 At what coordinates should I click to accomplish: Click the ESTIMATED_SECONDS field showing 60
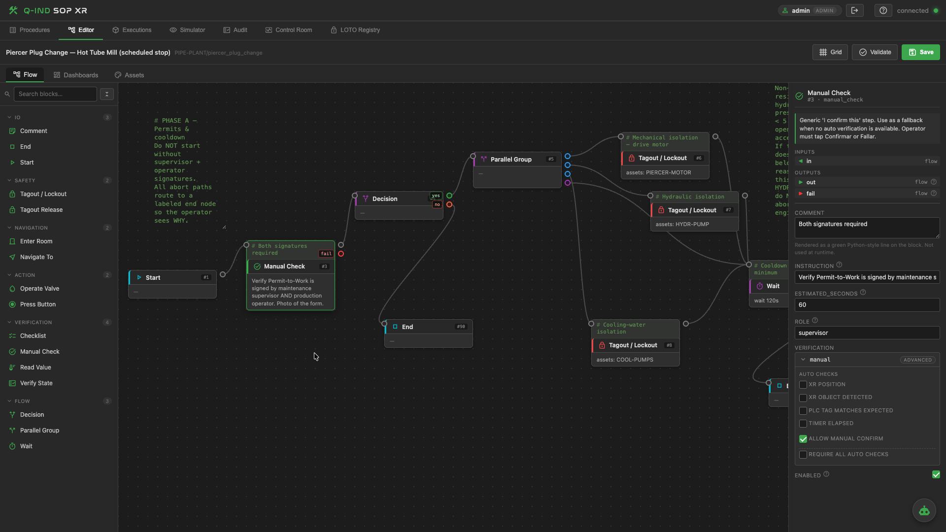[x=867, y=305]
